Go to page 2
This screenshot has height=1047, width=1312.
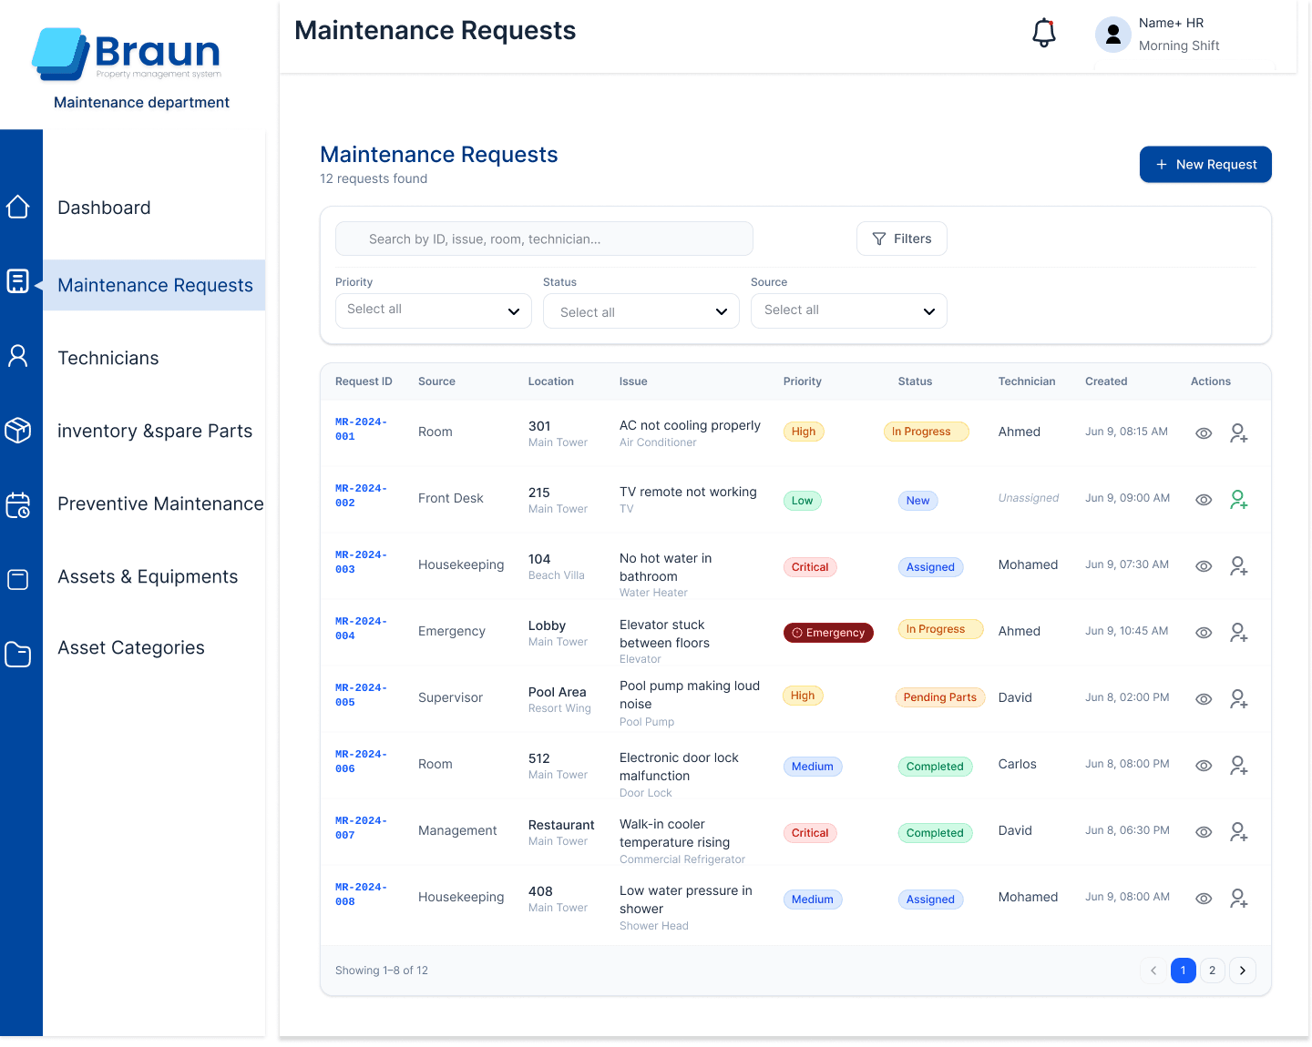click(x=1213, y=971)
